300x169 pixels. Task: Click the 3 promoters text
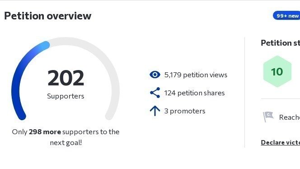pyautogui.click(x=185, y=111)
